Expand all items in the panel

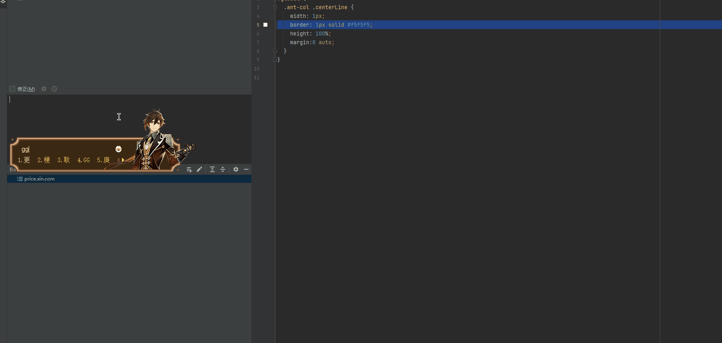tap(212, 169)
